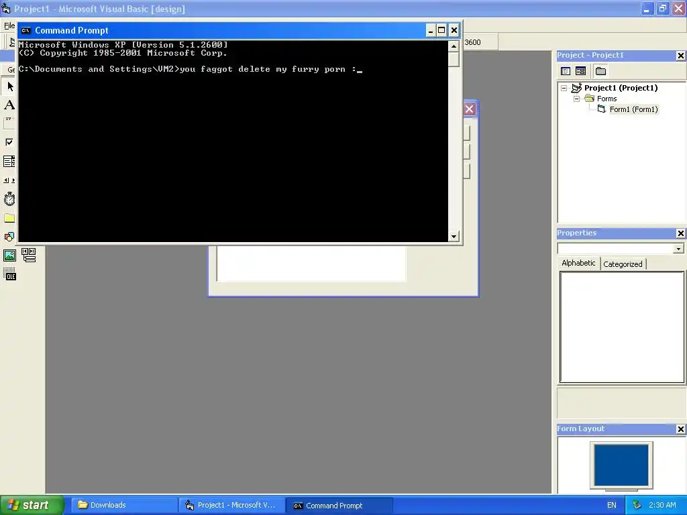Select Project1 (Project1) root item
The image size is (687, 515).
[x=621, y=88]
